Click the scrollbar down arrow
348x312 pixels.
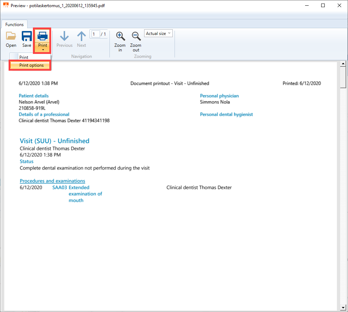pyautogui.click(x=343, y=308)
